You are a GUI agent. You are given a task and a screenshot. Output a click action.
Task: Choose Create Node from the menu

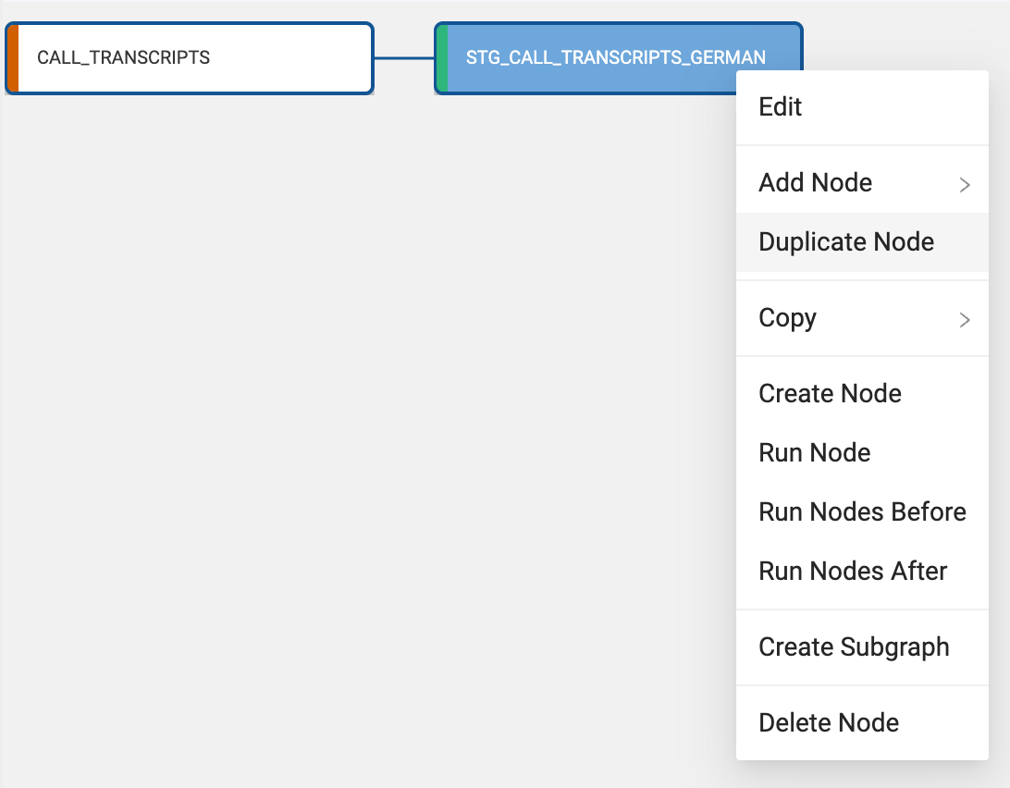pyautogui.click(x=830, y=394)
